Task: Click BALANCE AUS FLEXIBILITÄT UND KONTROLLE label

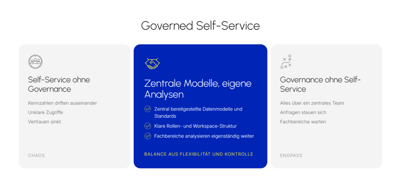Action: (199, 154)
